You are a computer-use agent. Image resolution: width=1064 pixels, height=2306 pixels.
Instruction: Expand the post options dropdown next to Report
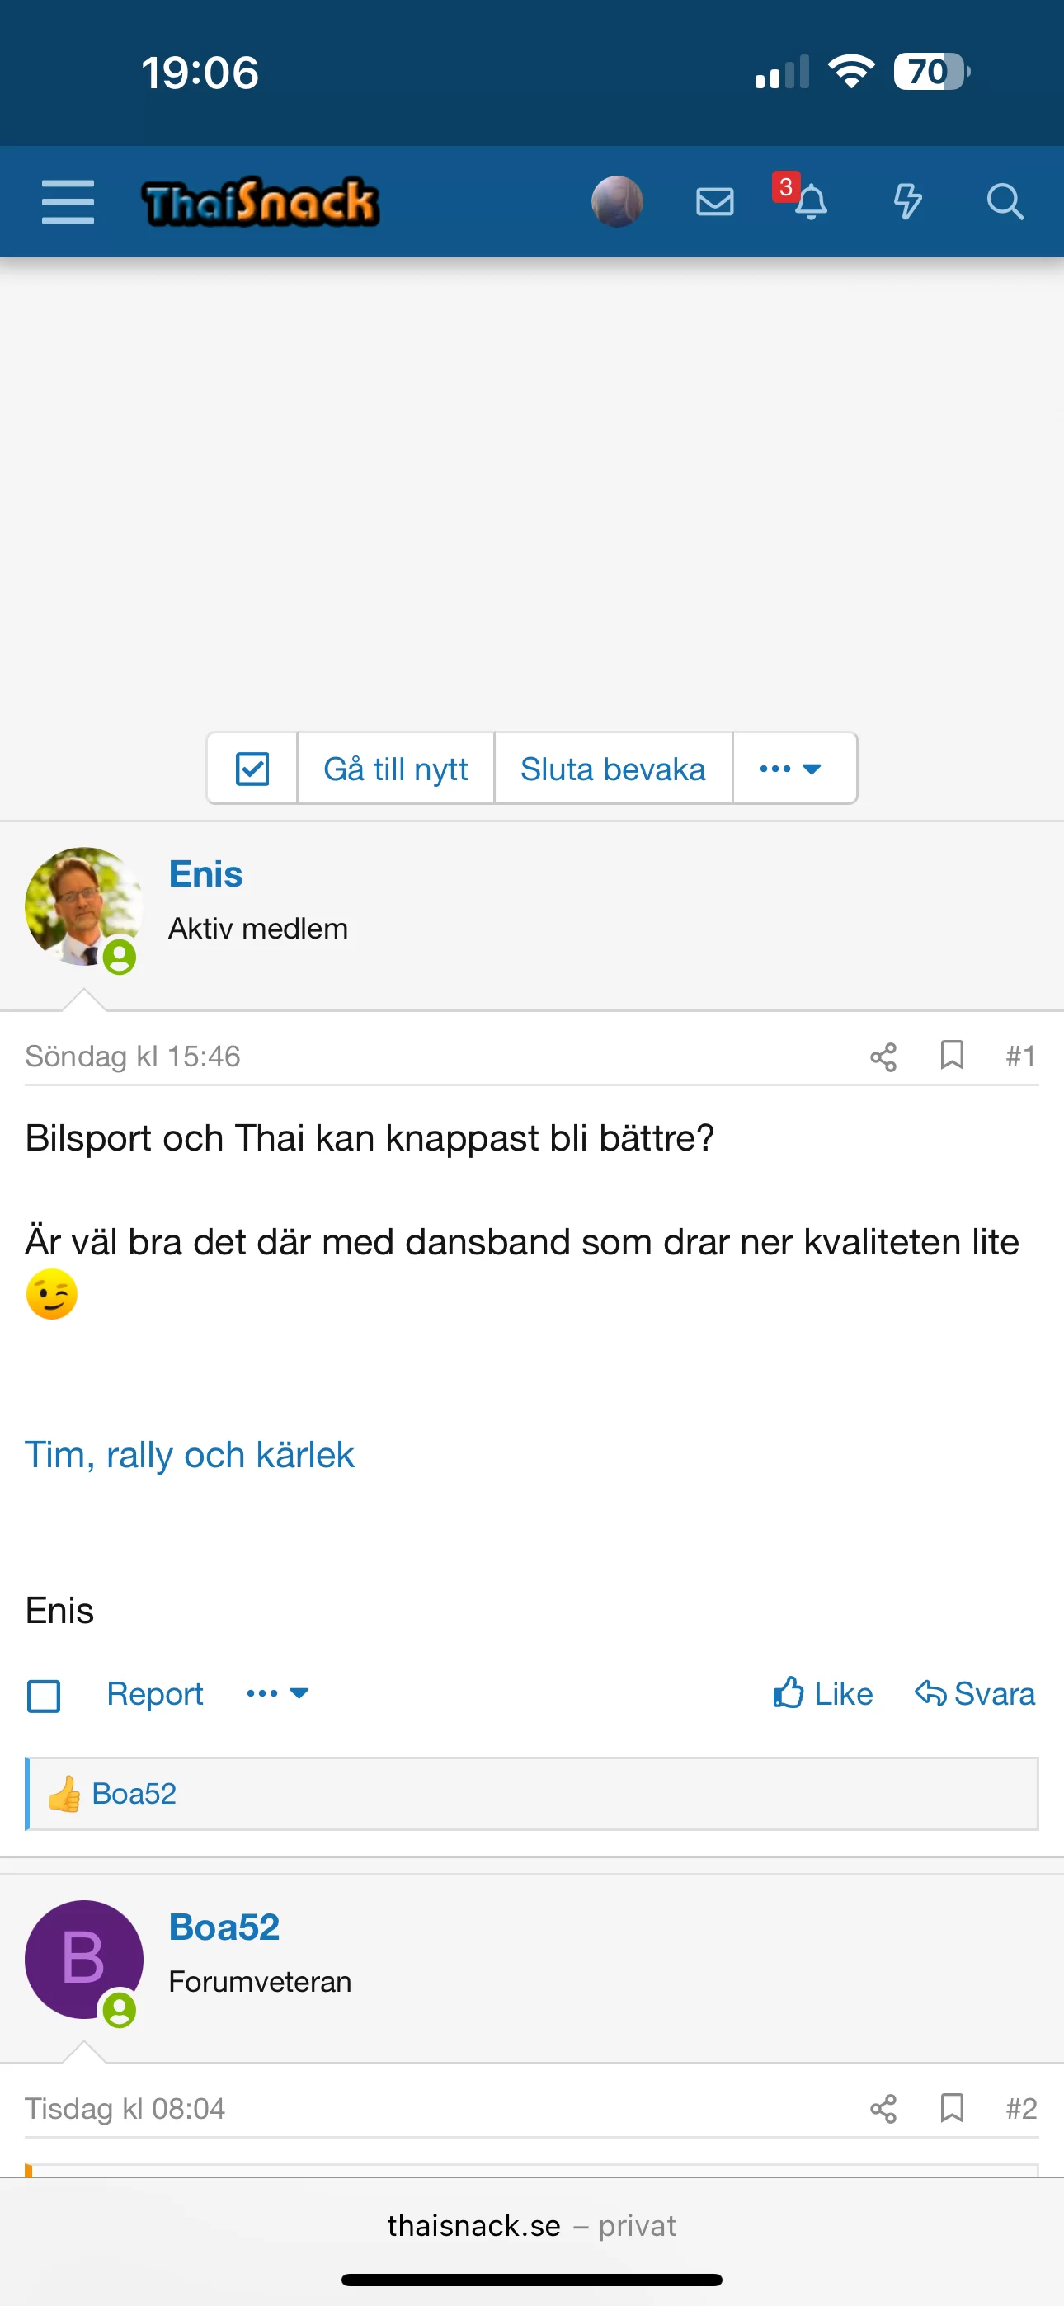tap(278, 1694)
